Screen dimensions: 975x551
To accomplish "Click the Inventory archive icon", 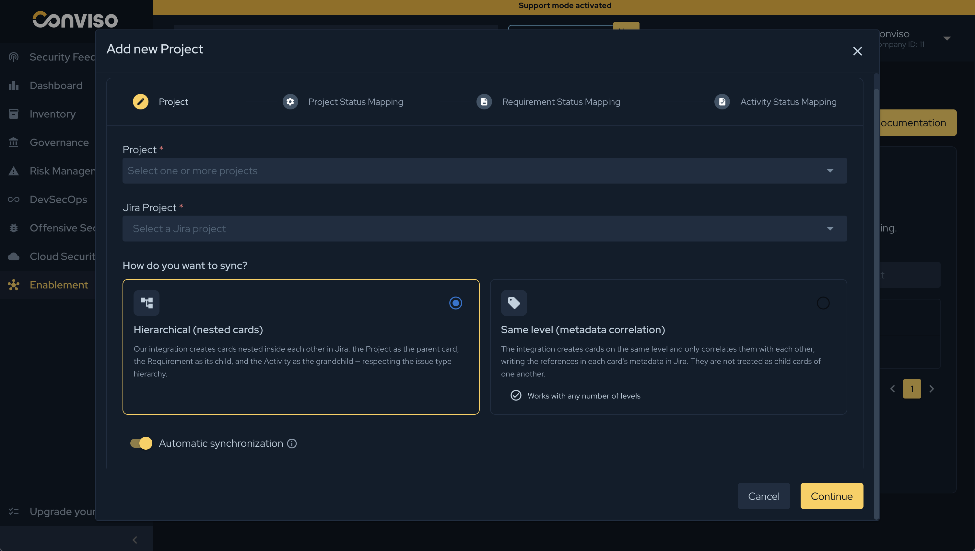I will click(x=14, y=114).
